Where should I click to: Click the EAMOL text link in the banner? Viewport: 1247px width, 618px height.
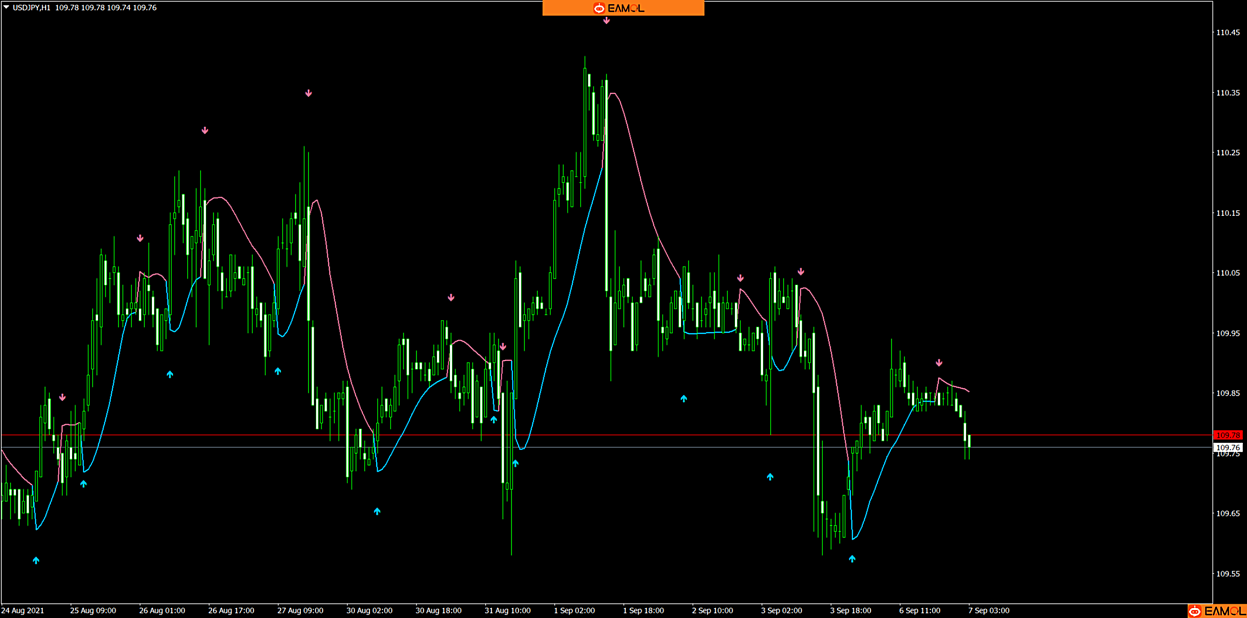pyautogui.click(x=626, y=8)
